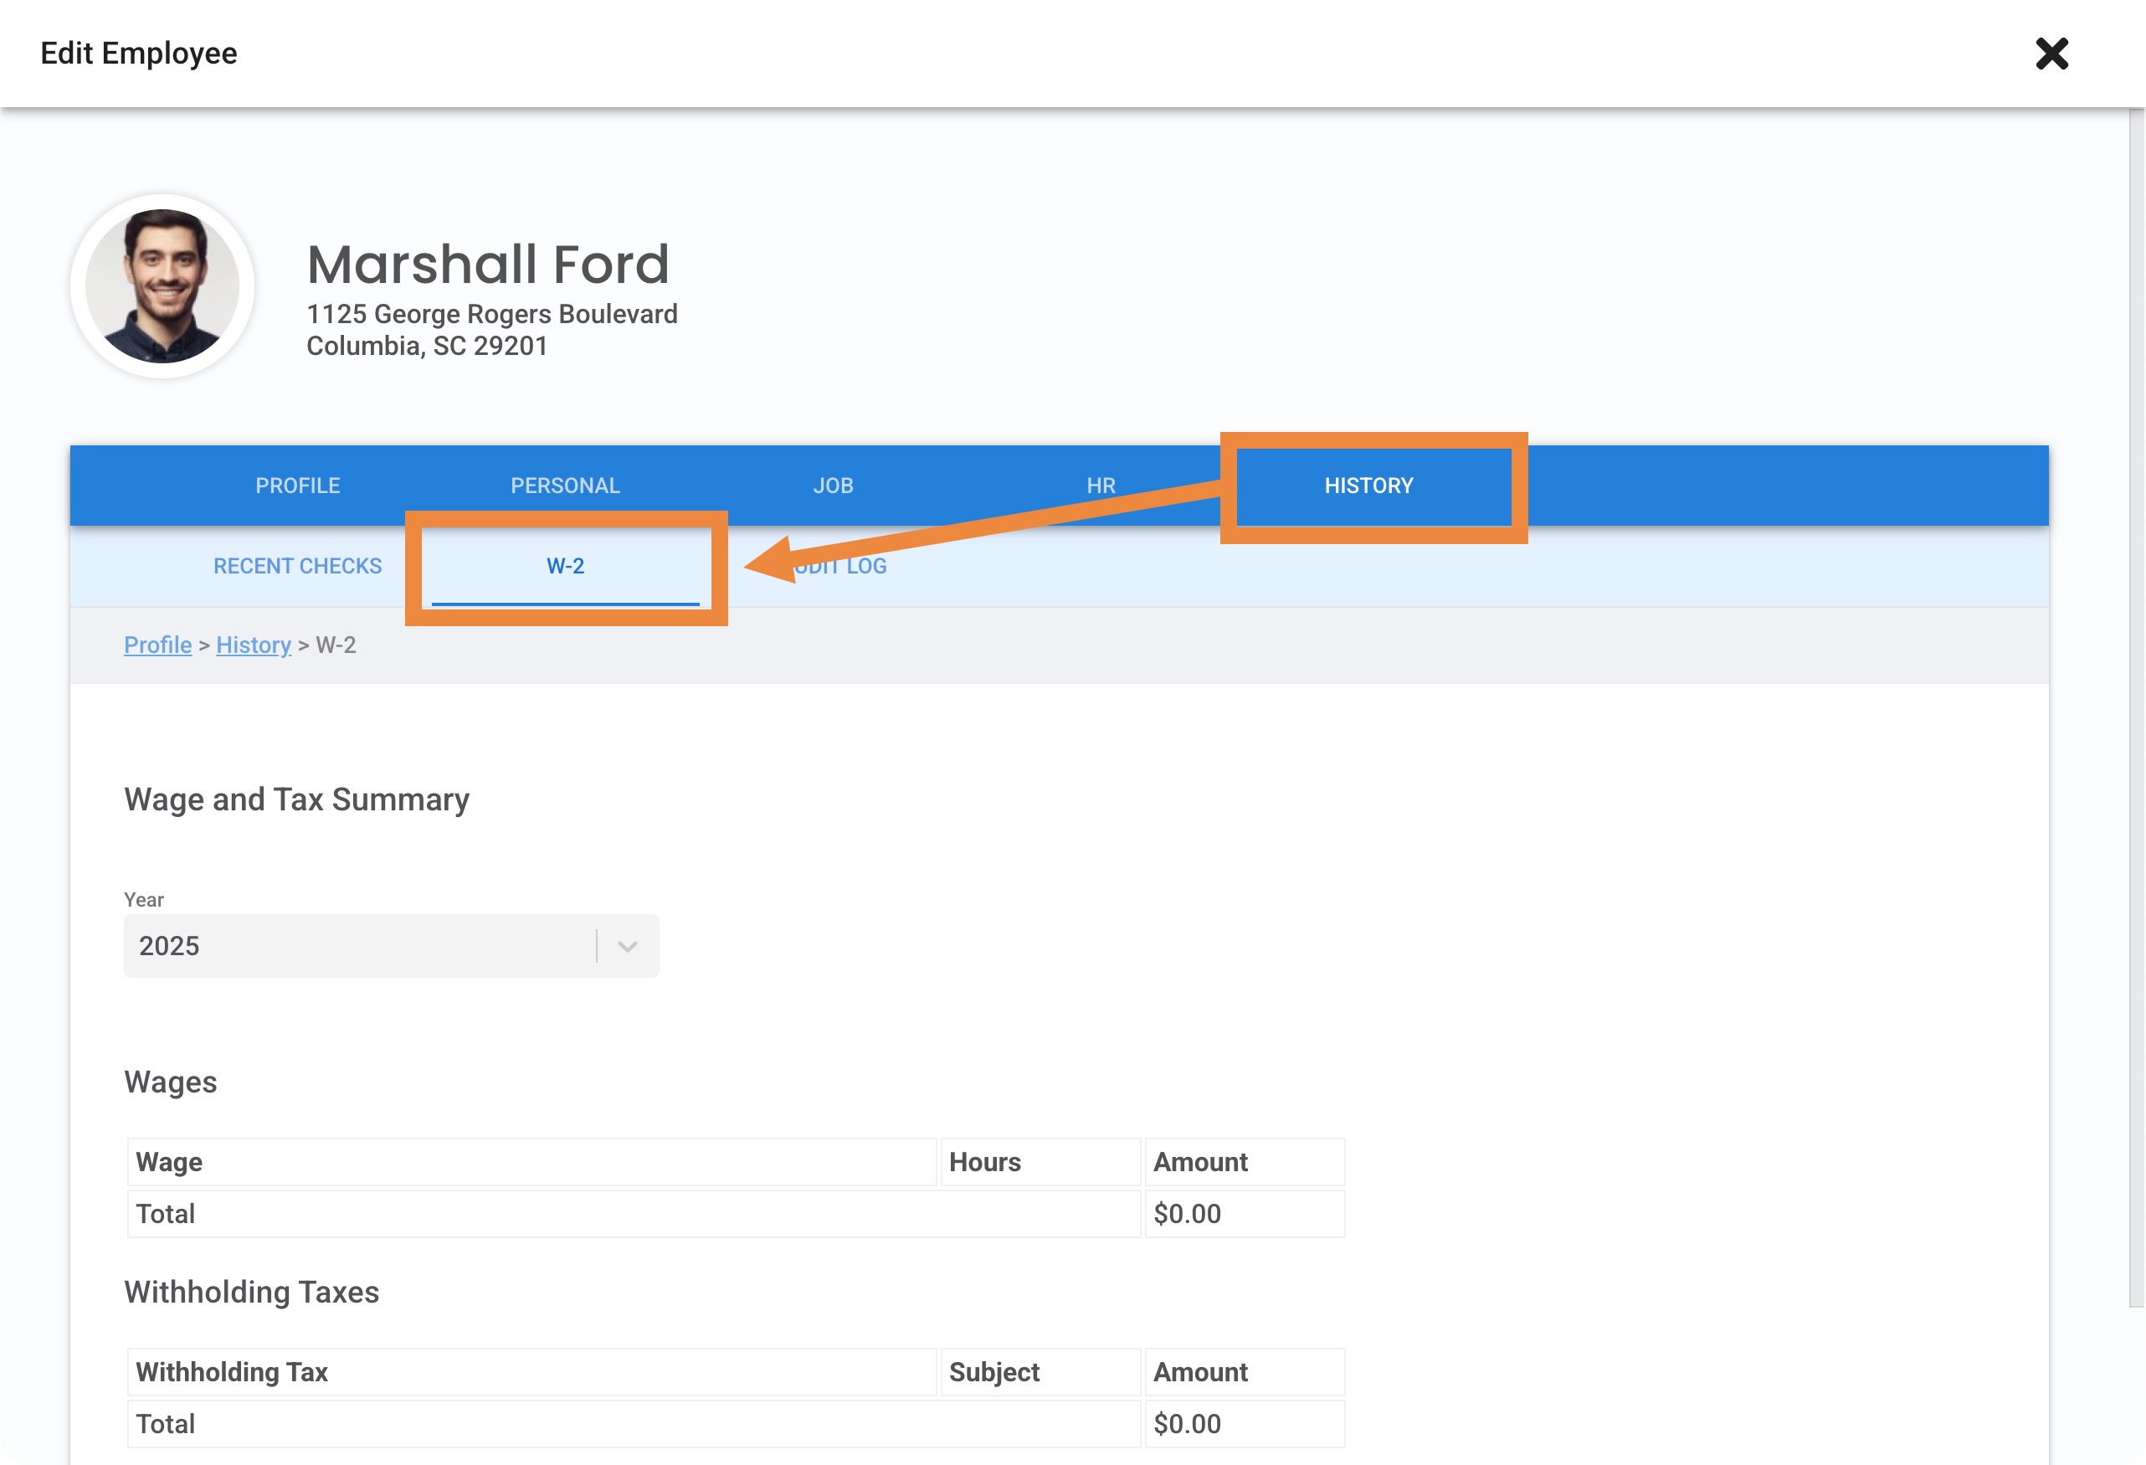This screenshot has height=1465, width=2146.
Task: Open the Recent Checks sub-tab
Action: click(297, 566)
